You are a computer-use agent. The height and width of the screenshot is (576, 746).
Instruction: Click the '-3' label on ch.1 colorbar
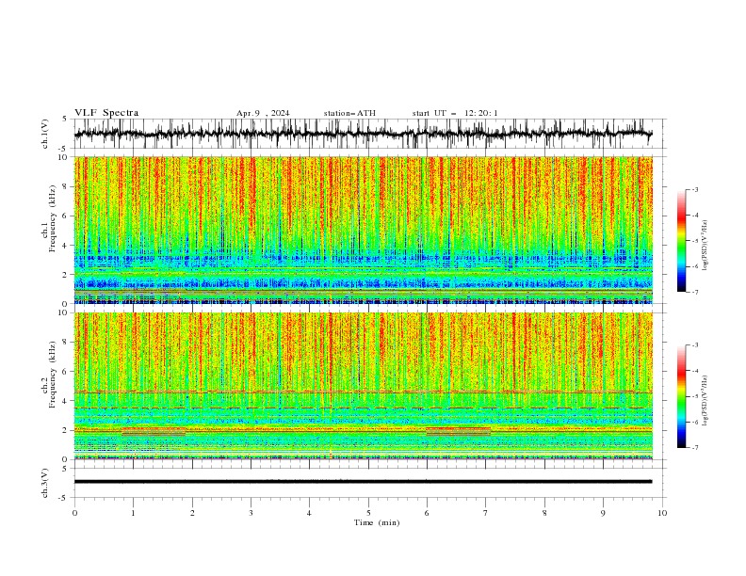[x=695, y=189]
